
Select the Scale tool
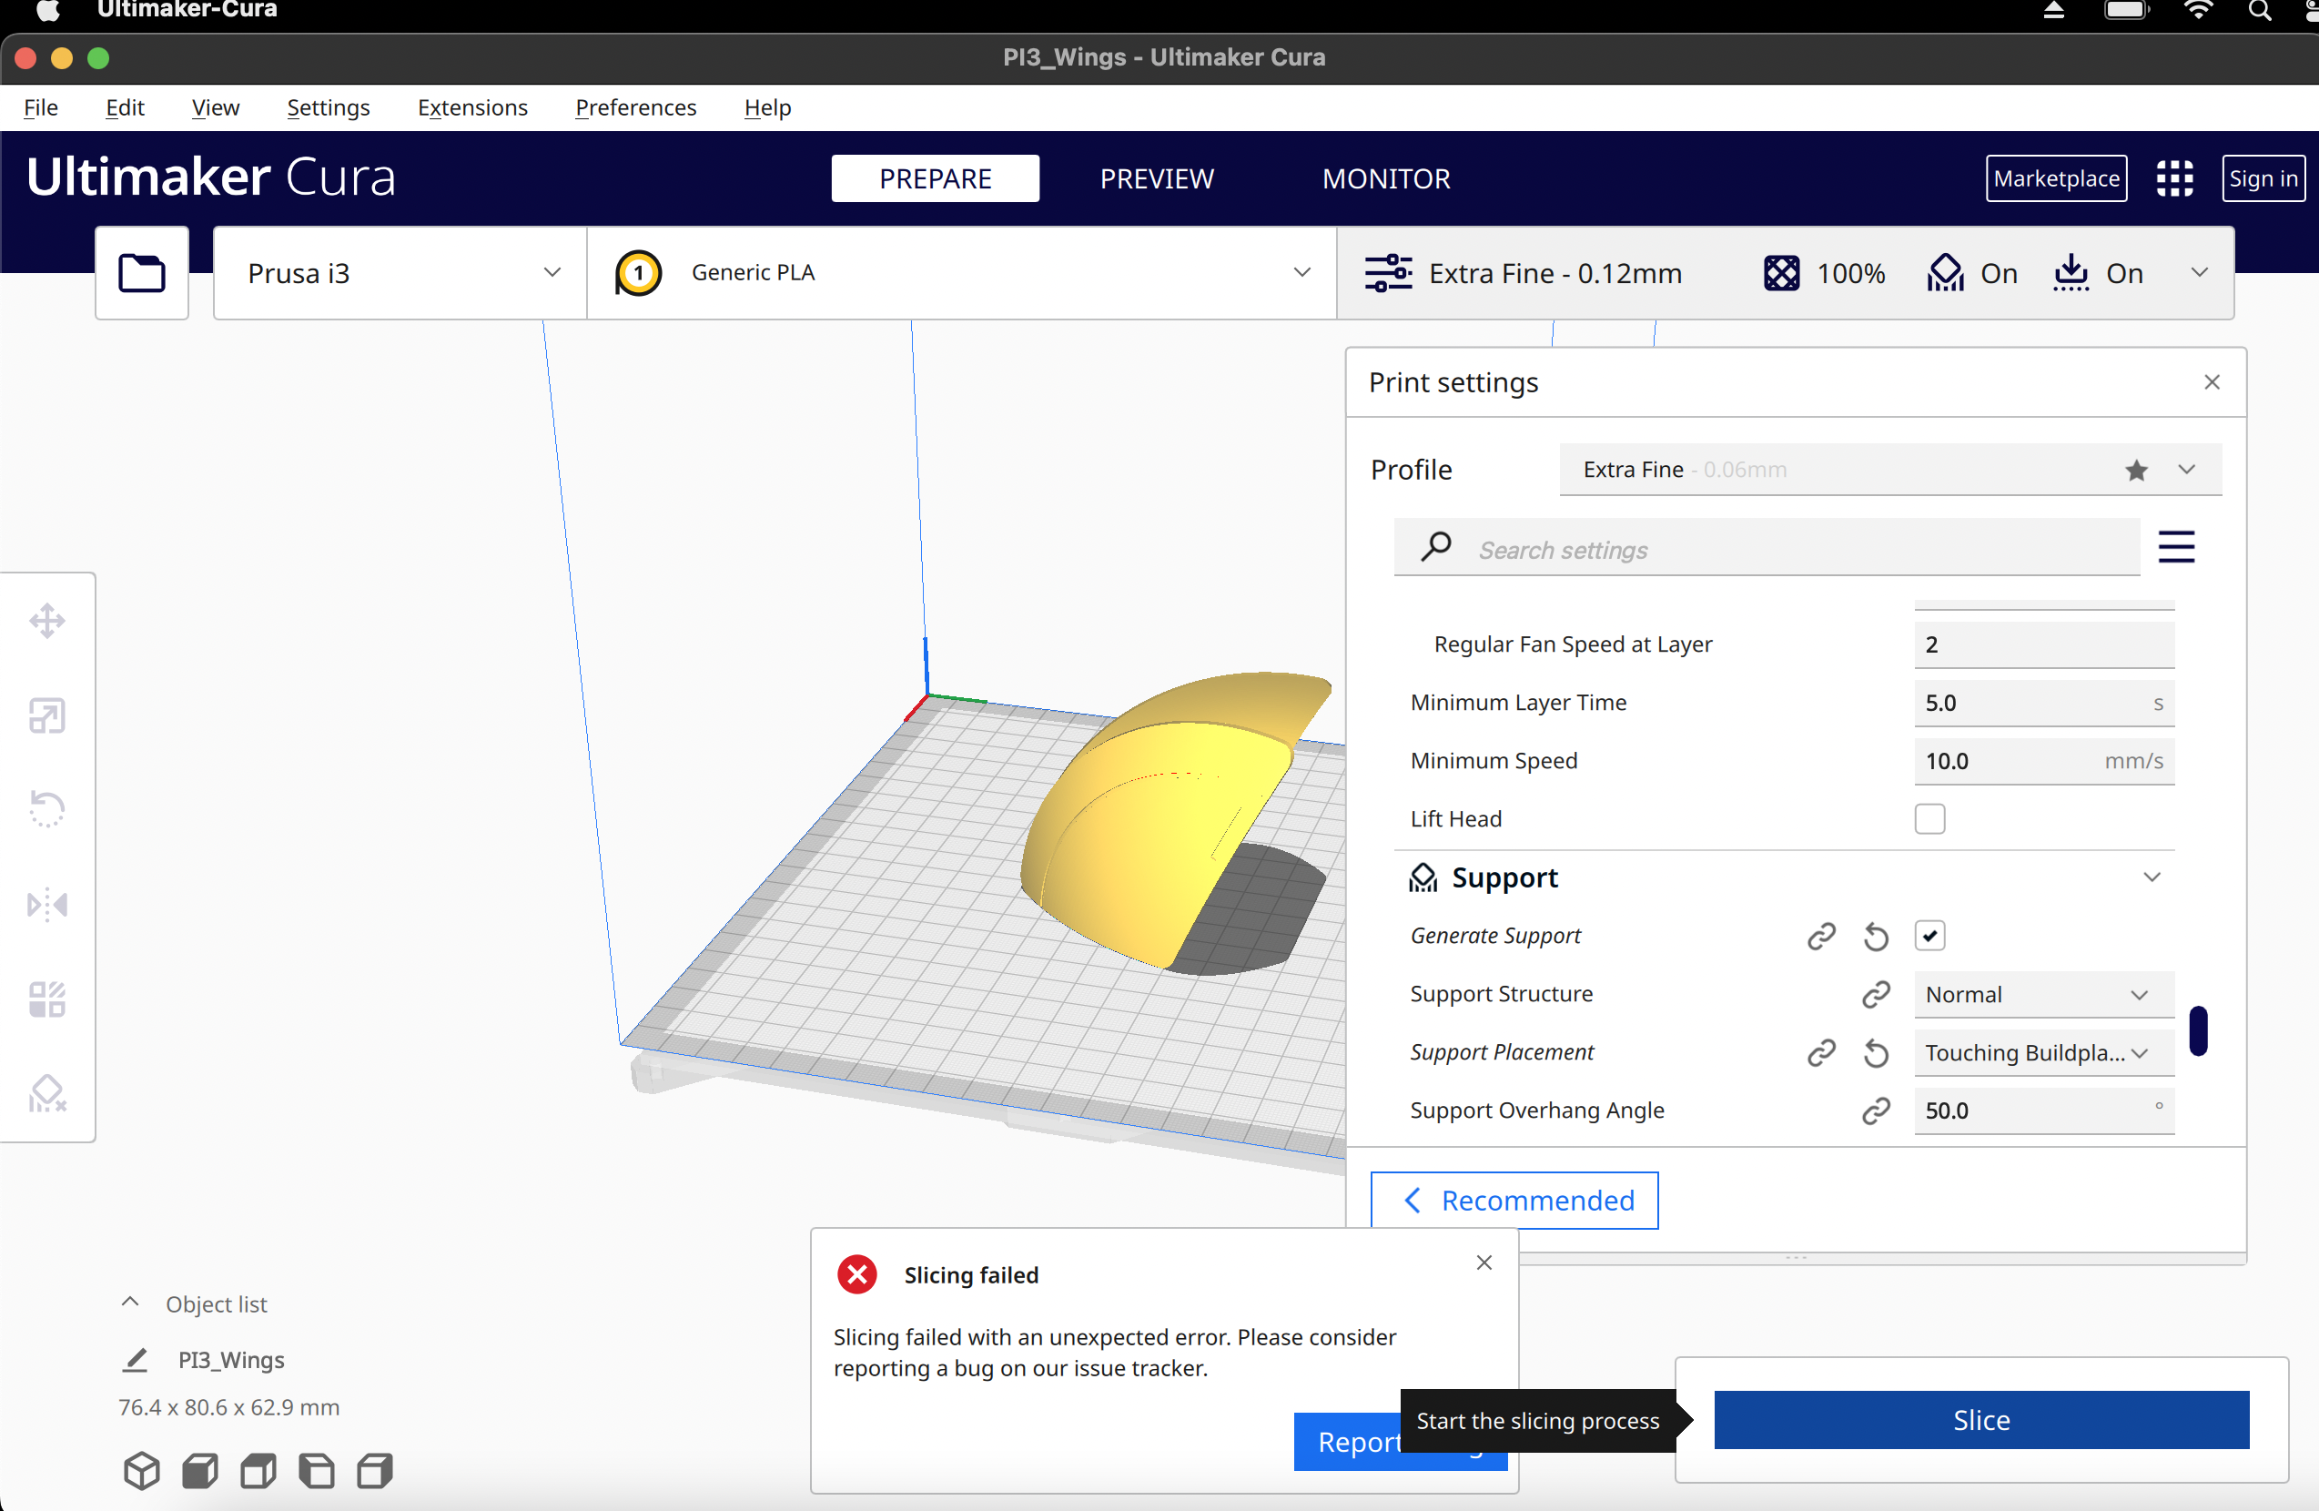point(46,716)
